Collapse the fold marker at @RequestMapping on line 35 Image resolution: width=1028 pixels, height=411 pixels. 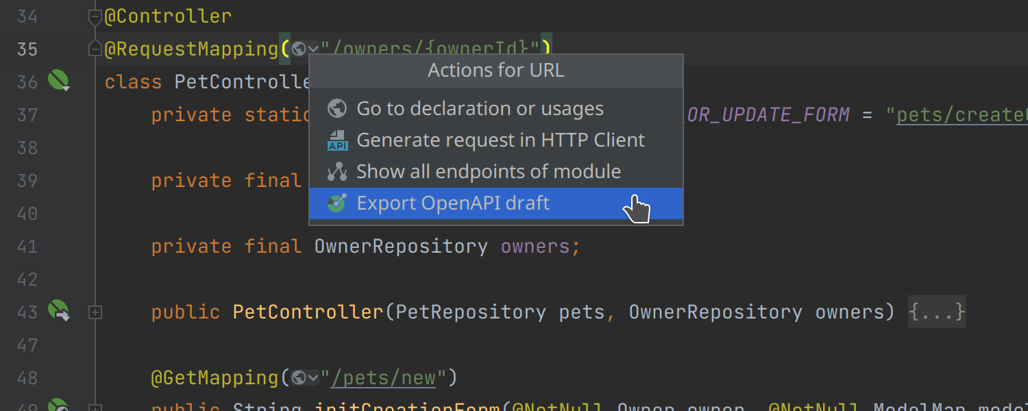[95, 49]
